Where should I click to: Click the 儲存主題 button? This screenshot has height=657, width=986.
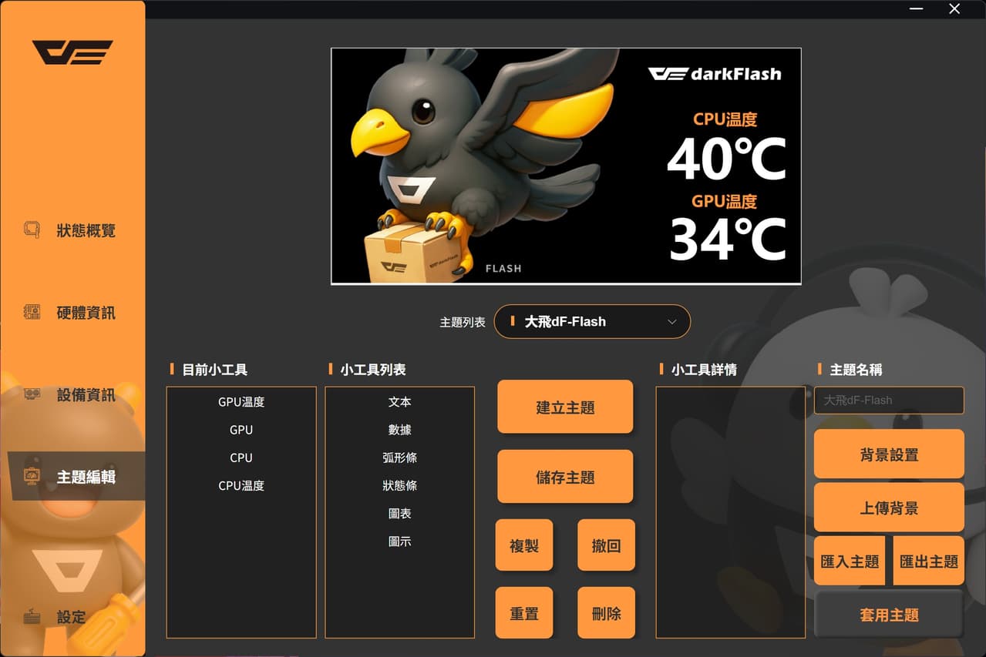[x=565, y=477]
